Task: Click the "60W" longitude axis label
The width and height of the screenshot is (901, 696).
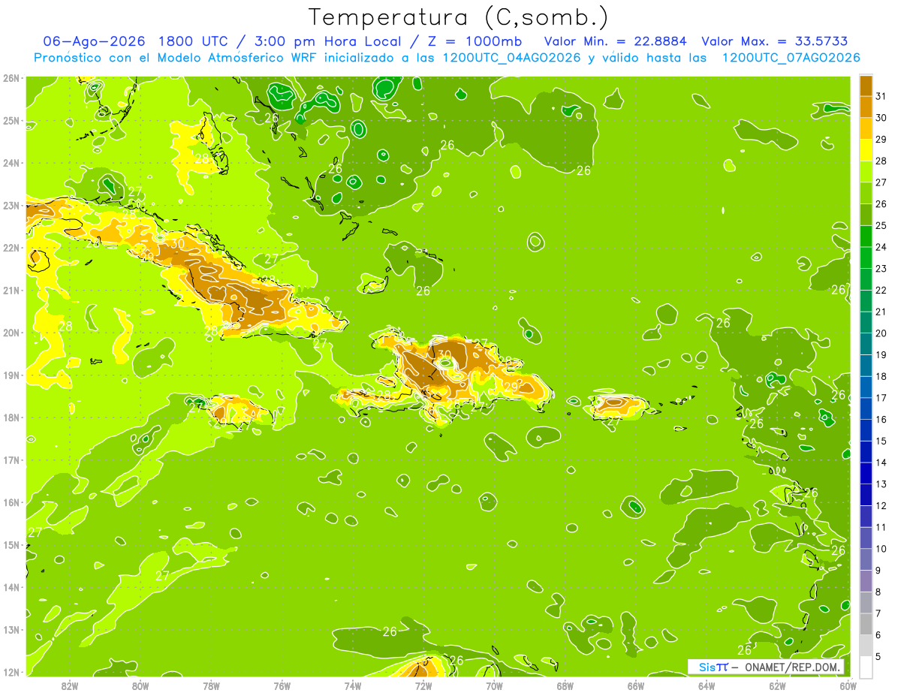Action: pyautogui.click(x=848, y=685)
